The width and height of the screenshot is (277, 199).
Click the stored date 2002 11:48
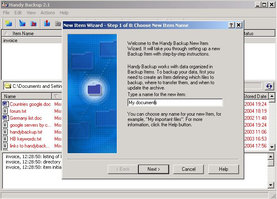pos(255,118)
